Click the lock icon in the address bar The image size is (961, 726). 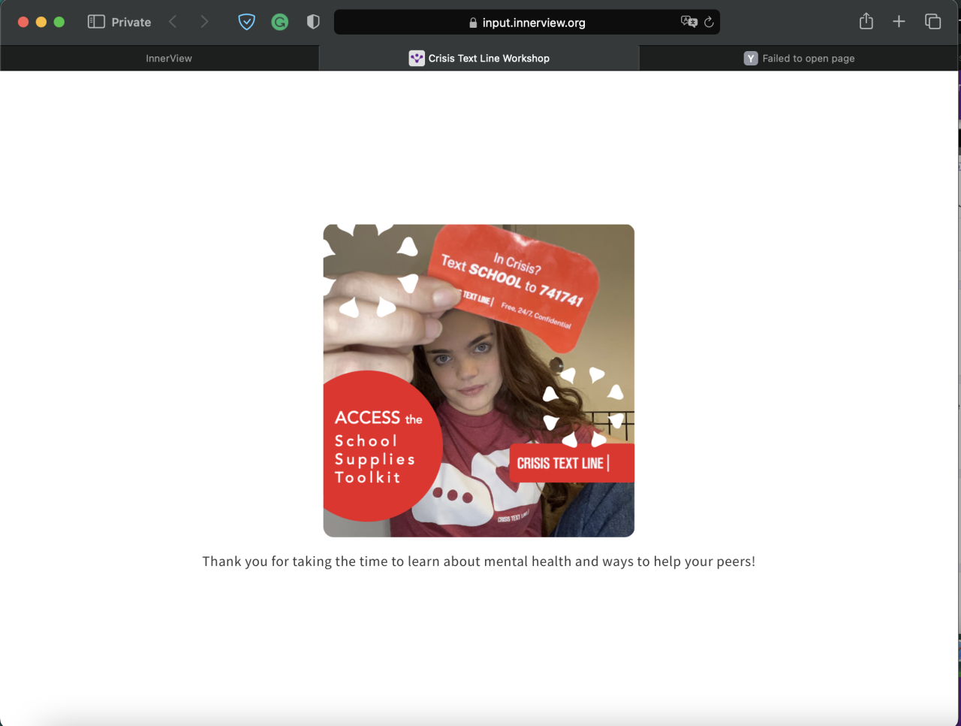(473, 23)
